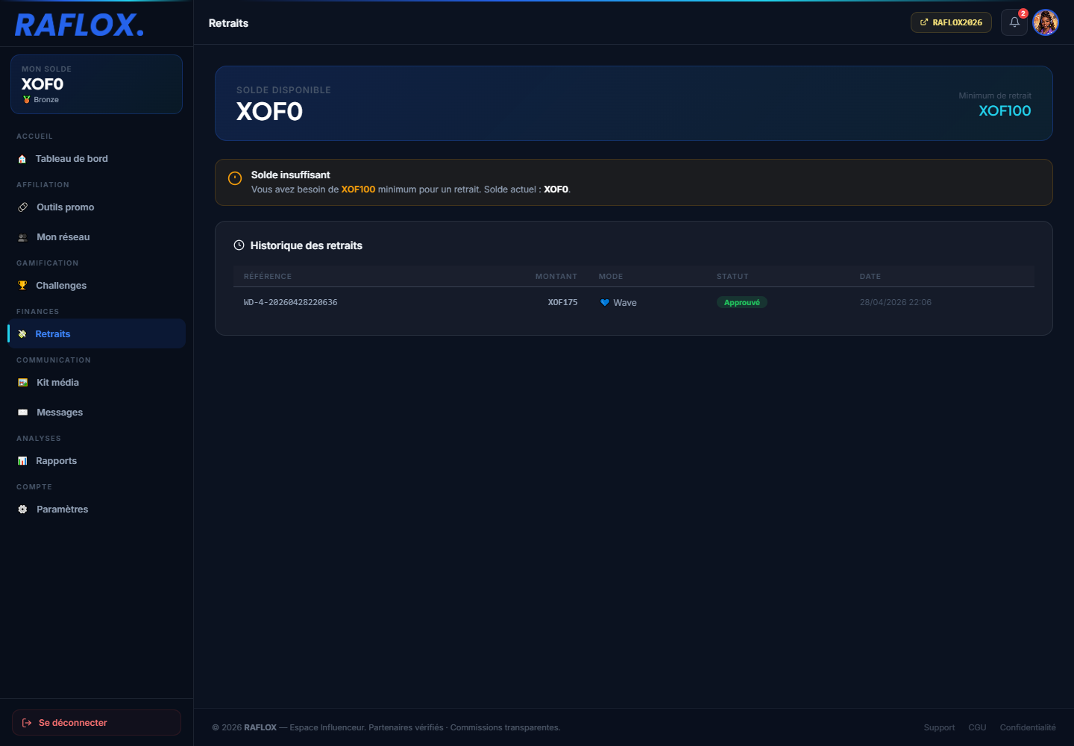The height and width of the screenshot is (746, 1074).
Task: Click the Paramètres gear icon
Action: click(22, 510)
